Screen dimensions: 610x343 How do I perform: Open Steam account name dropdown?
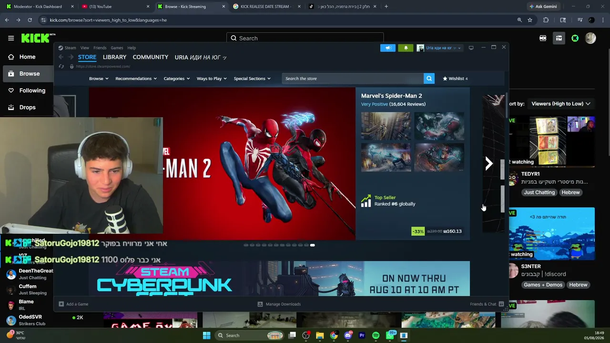point(438,48)
